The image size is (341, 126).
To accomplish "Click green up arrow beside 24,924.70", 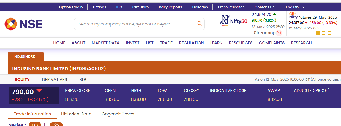I will tap(274, 14).
